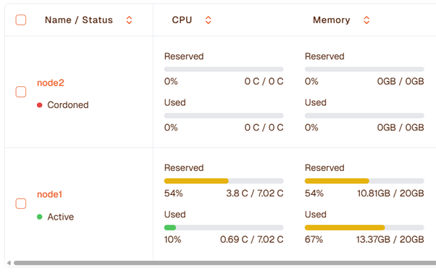
Task: Click the 10.81GB / 20GB value
Action: point(390,193)
